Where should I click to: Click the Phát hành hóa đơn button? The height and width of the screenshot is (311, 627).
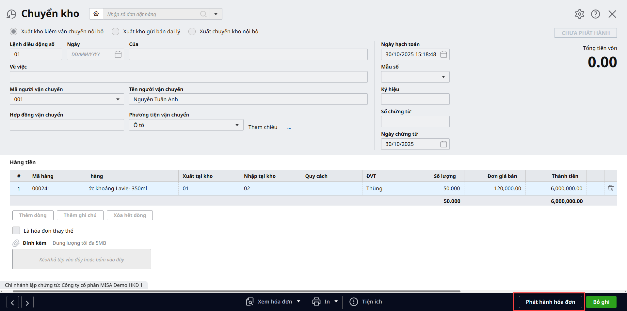click(550, 302)
